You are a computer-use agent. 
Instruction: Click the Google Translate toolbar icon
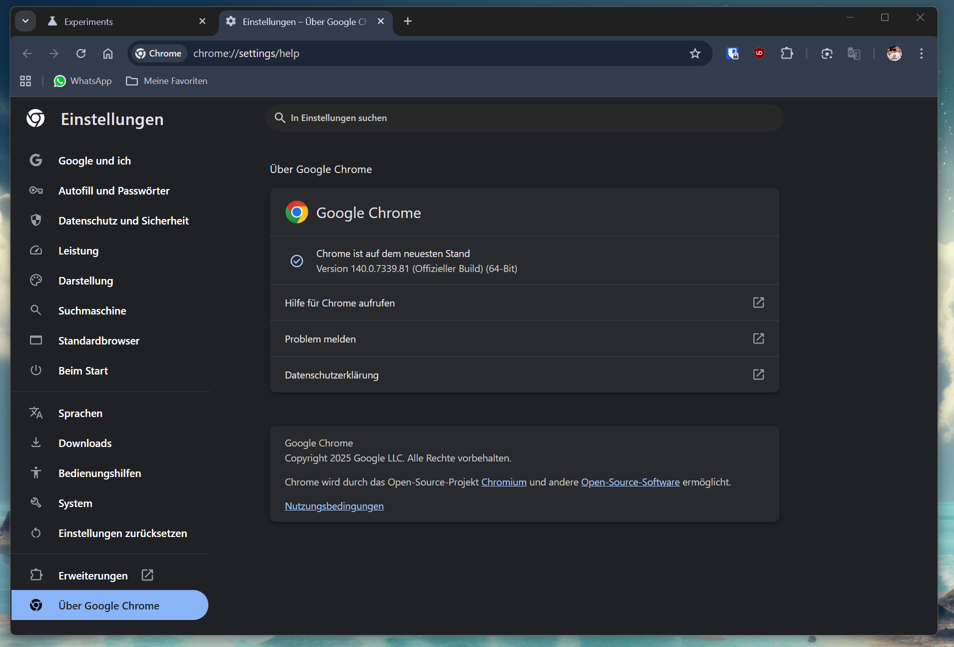854,53
